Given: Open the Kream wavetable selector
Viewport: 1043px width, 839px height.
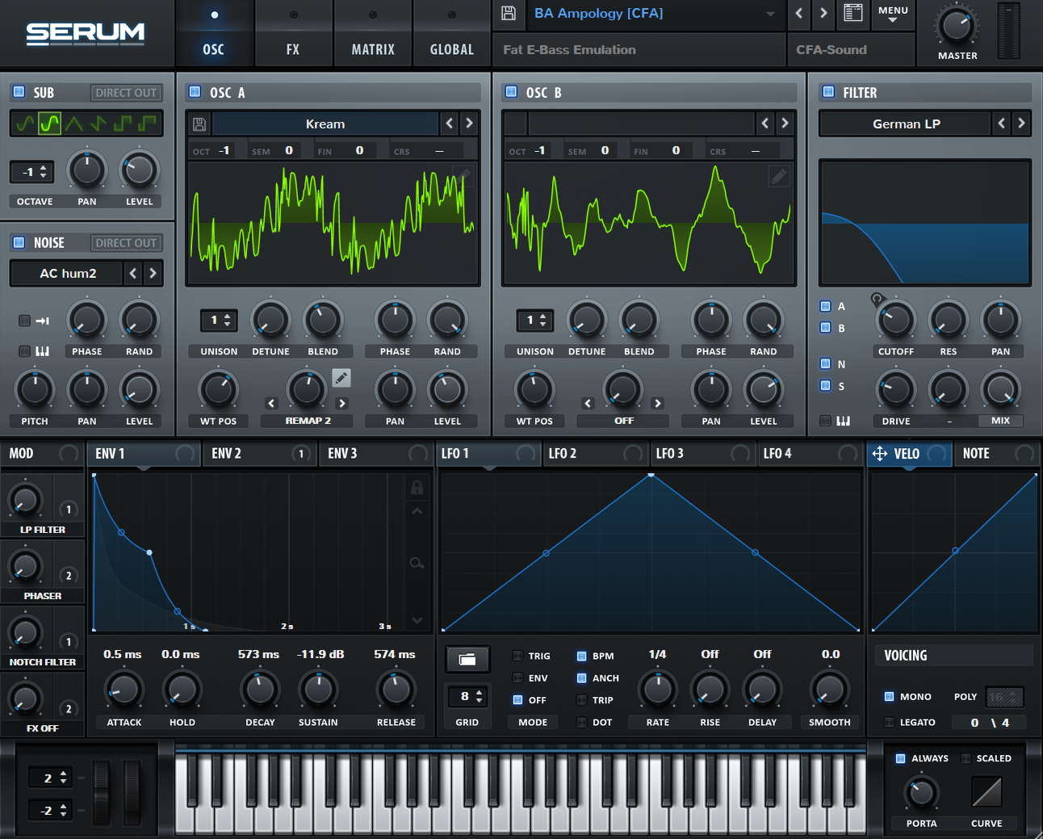Looking at the screenshot, I should 325,124.
